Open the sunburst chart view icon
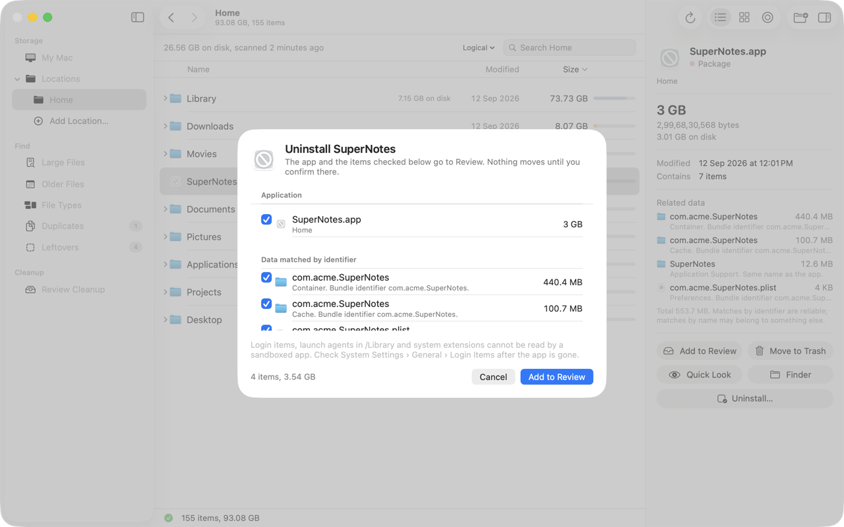 [768, 18]
